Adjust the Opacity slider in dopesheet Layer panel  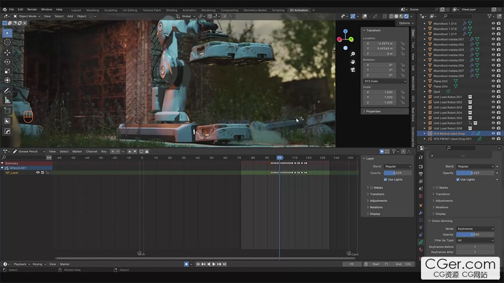397,173
